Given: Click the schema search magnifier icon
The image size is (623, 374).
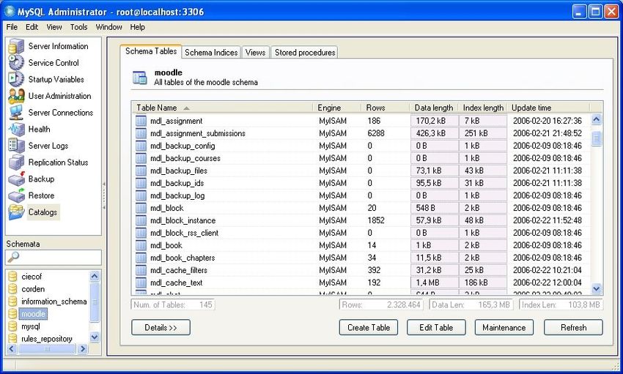Looking at the screenshot, I should click(x=13, y=258).
